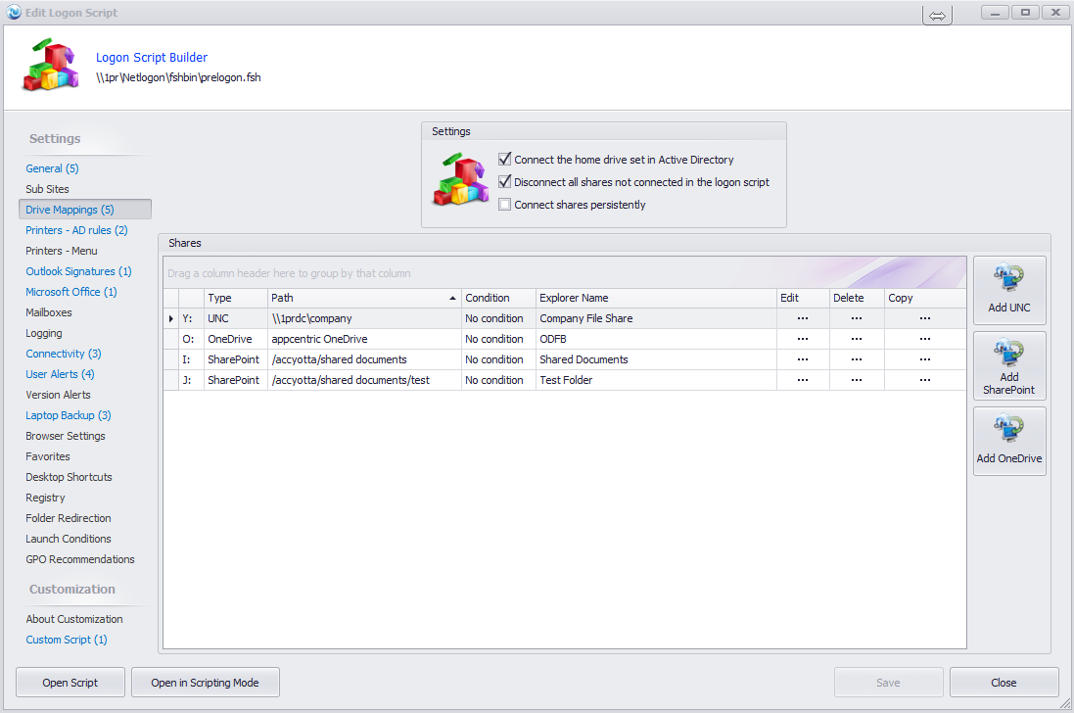
Task: Click the row indicator arrow for Y: drive
Action: (171, 318)
